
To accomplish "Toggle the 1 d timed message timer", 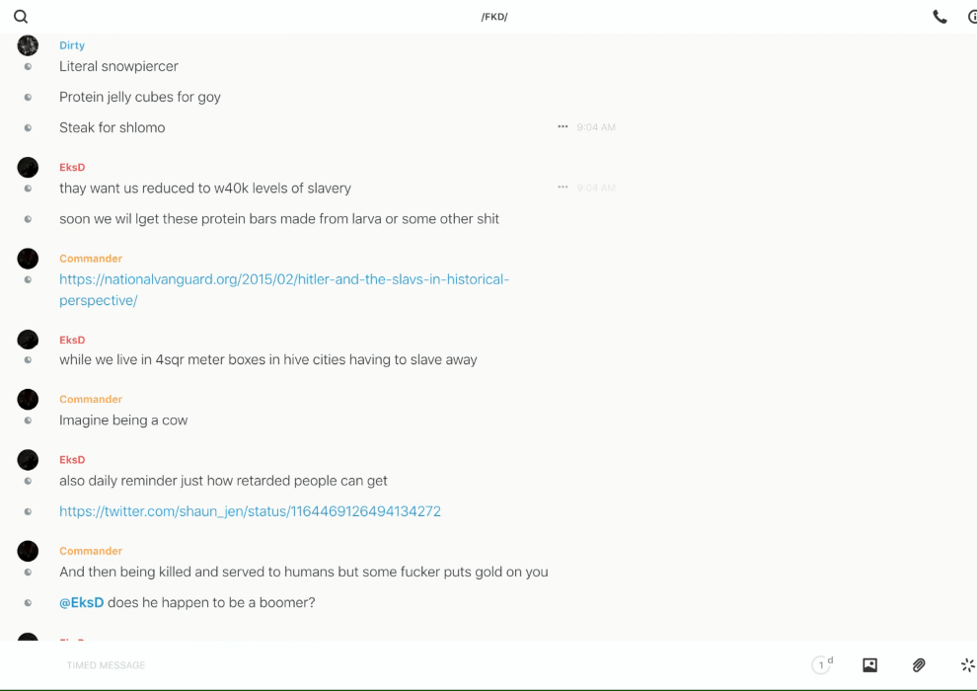I will point(822,665).
